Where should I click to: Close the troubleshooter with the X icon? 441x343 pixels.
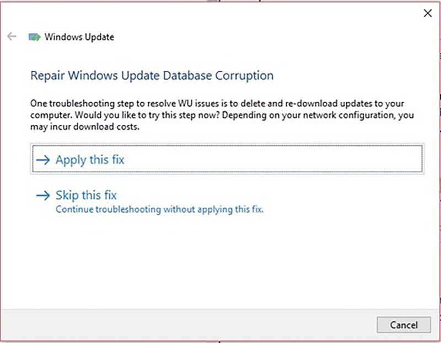pos(428,13)
